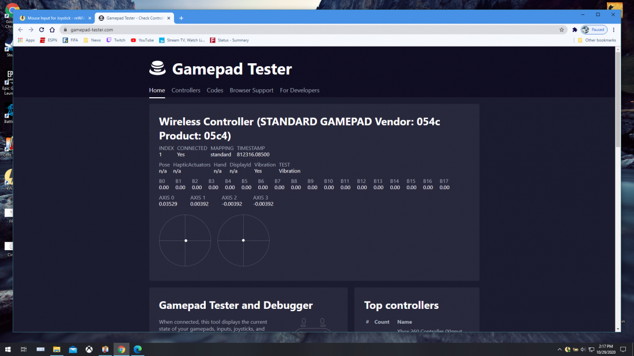Open the volume control in the tray

pos(583,350)
